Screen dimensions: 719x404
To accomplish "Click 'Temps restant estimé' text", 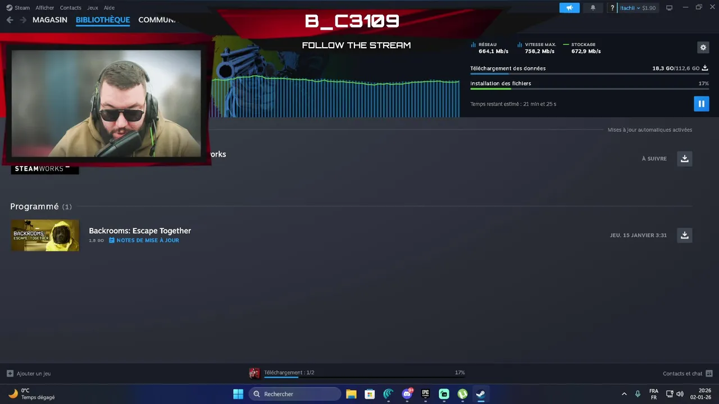I will 513,104.
